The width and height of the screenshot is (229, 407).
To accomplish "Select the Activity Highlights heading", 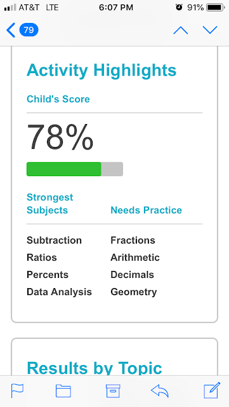I will tap(101, 70).
